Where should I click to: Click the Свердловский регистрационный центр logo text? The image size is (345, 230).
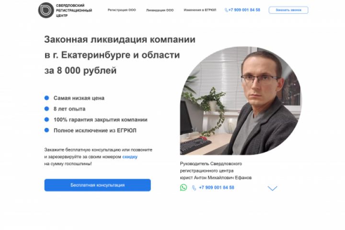(x=74, y=11)
